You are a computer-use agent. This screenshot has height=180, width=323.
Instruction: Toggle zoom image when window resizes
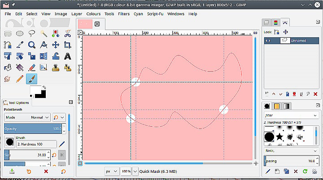255,33
